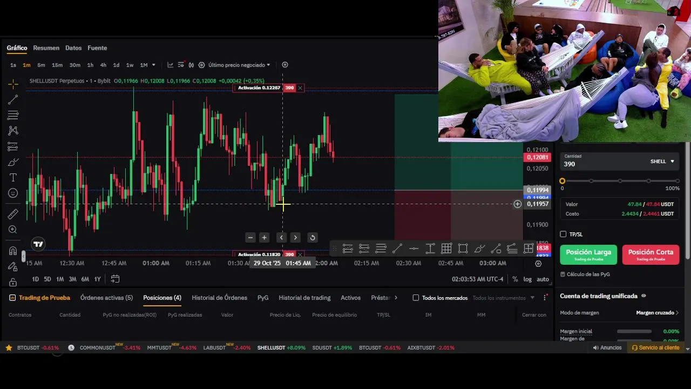
Task: Change the SHELL quantity unit dropdown
Action: pos(662,162)
